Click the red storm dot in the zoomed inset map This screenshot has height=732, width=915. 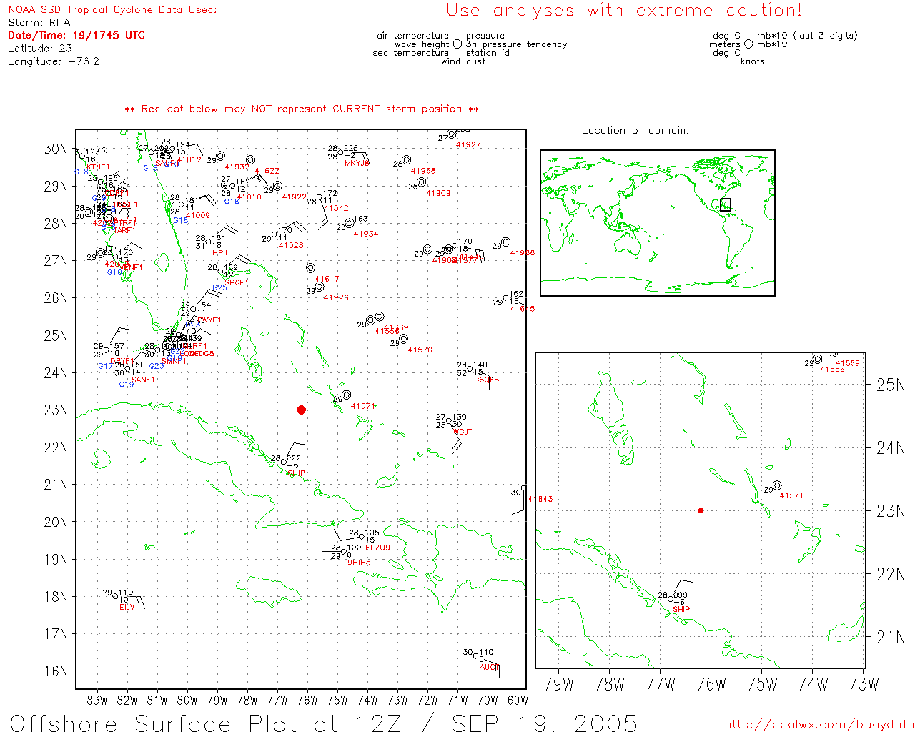(x=701, y=510)
